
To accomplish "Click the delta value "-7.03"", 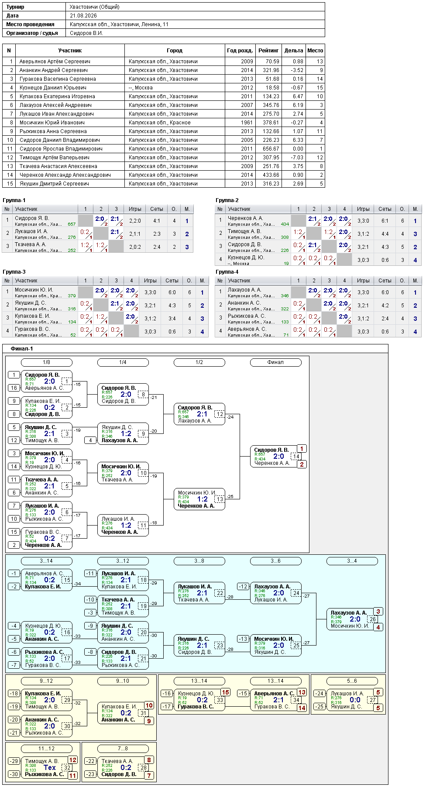I will (x=297, y=158).
